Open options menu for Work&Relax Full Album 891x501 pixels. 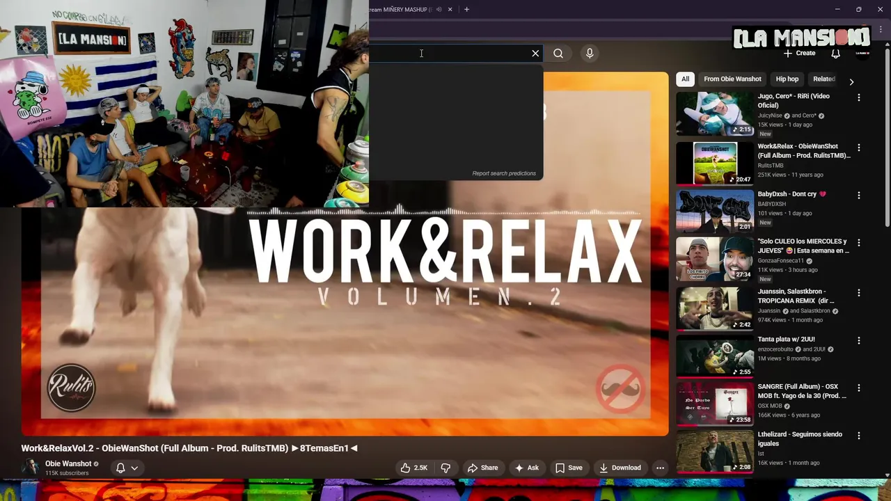[x=859, y=148]
